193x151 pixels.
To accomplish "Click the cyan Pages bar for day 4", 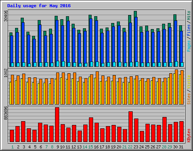I will 29,65.
